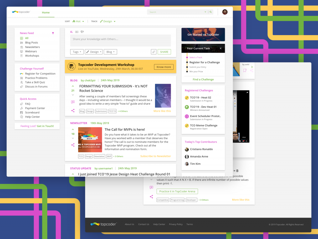Click the Share your knowledge text box
The height and width of the screenshot is (239, 318).
click(x=120, y=40)
